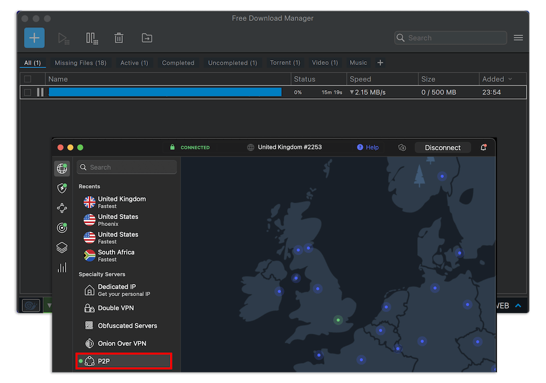Start all downloads in Free Download Manager
The height and width of the screenshot is (383, 546).
coord(63,38)
